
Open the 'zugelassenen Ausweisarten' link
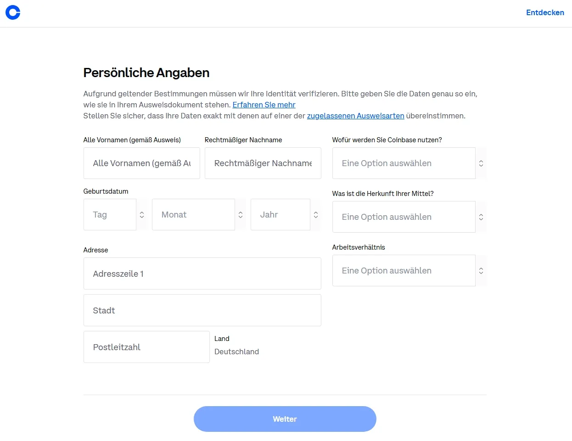(355, 116)
